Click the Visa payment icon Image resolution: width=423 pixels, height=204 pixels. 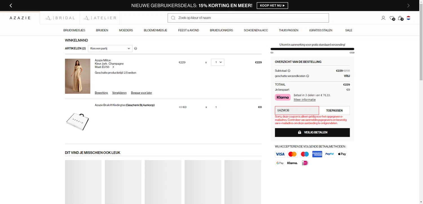[280, 154]
